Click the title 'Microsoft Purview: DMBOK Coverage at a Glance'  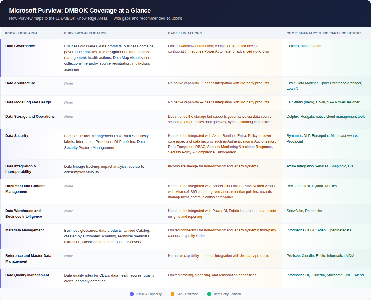[80, 11]
